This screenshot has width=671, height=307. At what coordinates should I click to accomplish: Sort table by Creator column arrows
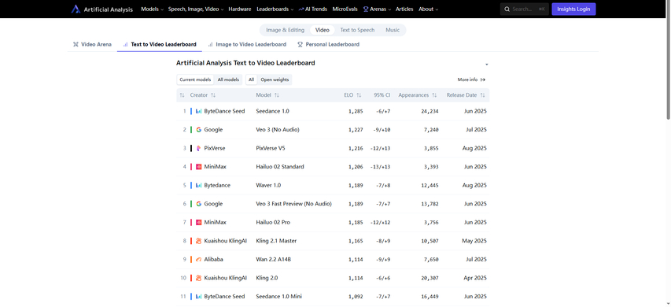point(213,95)
